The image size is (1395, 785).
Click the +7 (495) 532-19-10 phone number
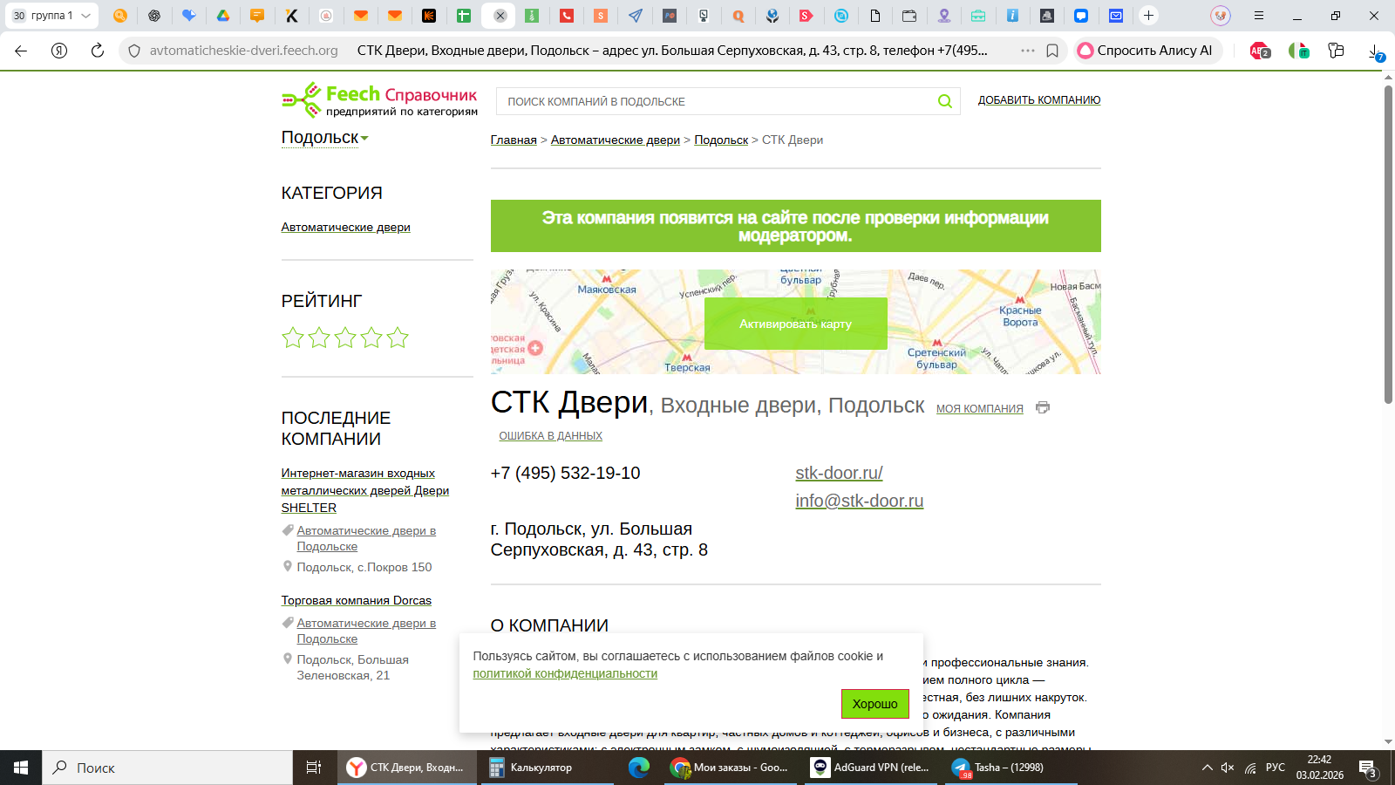tap(565, 473)
